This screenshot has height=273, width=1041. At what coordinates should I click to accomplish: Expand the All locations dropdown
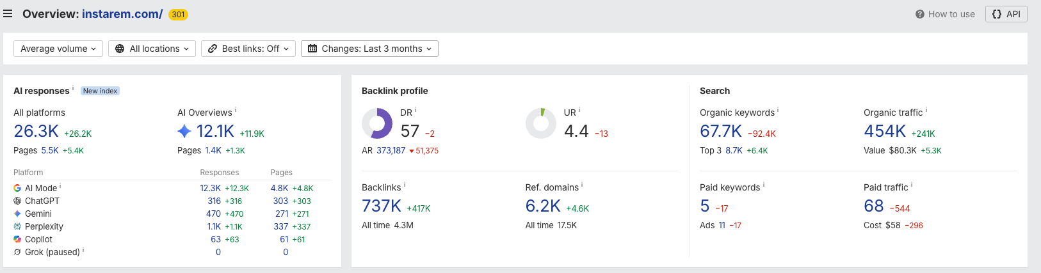pos(152,49)
